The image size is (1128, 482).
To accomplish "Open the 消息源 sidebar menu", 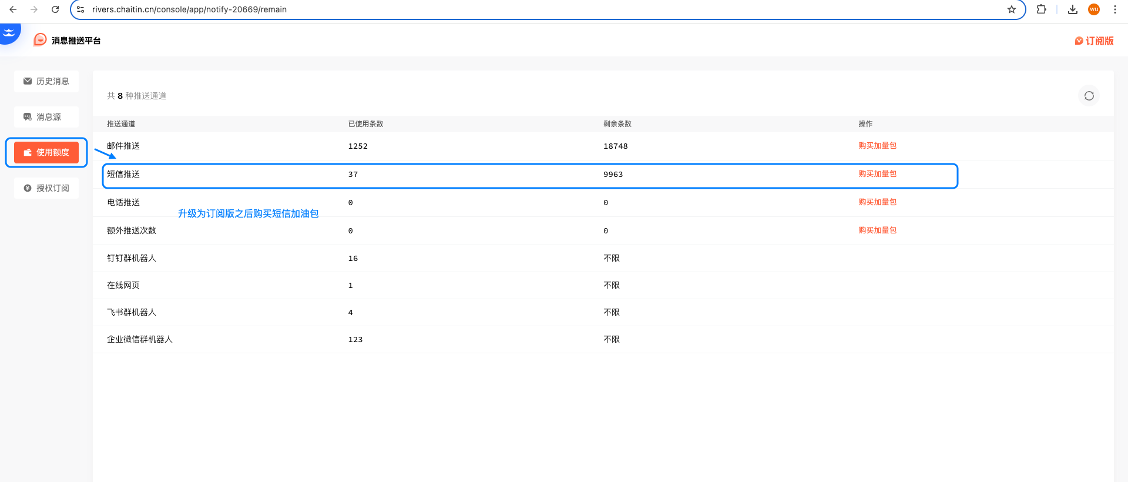I will pyautogui.click(x=46, y=117).
